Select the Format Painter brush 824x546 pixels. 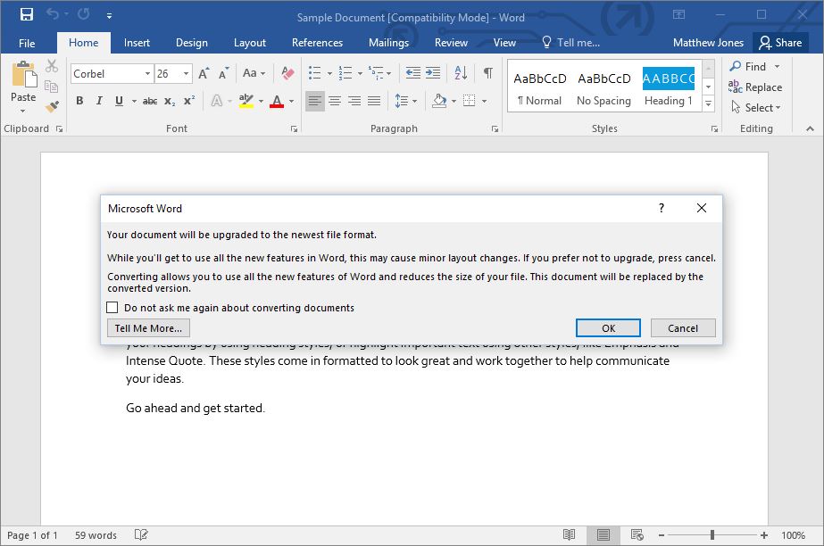52,107
